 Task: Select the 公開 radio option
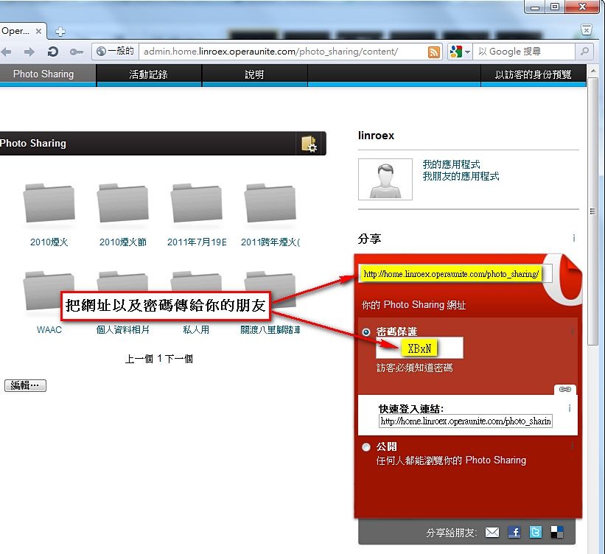tap(366, 447)
